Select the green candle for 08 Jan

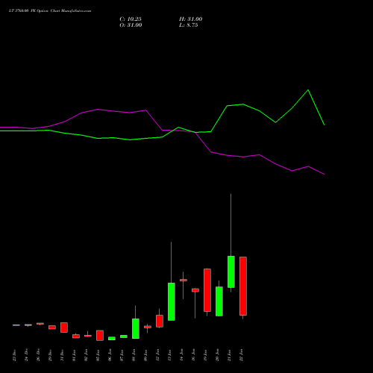coord(136,328)
